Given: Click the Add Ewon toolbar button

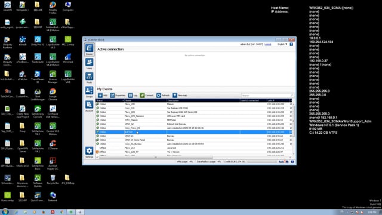Looking at the screenshot, I should click(x=103, y=96).
